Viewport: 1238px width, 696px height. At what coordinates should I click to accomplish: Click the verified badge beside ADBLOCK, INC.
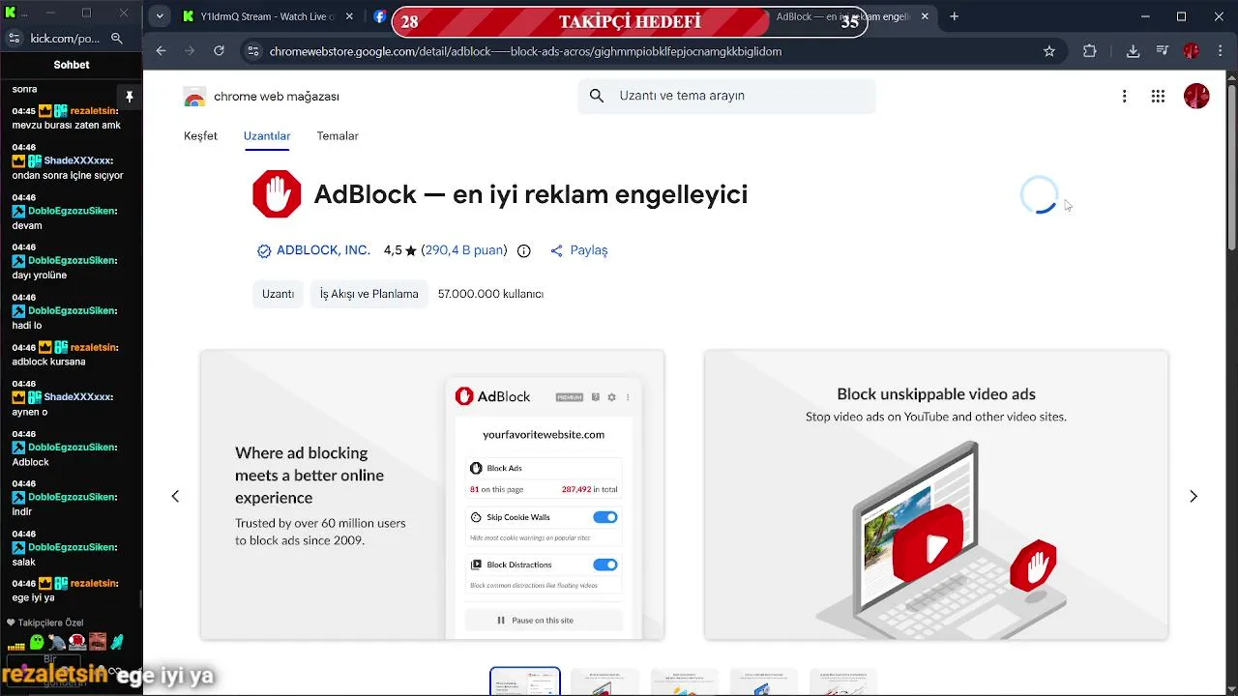coord(264,251)
